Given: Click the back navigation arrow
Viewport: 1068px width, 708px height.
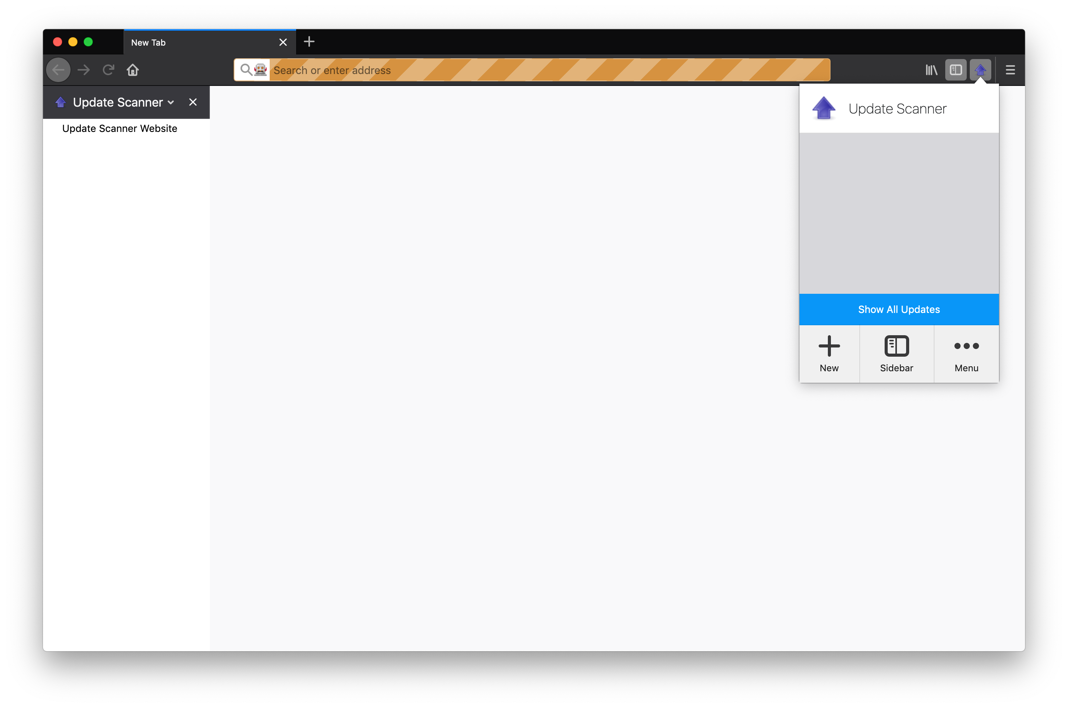Looking at the screenshot, I should click(x=58, y=70).
